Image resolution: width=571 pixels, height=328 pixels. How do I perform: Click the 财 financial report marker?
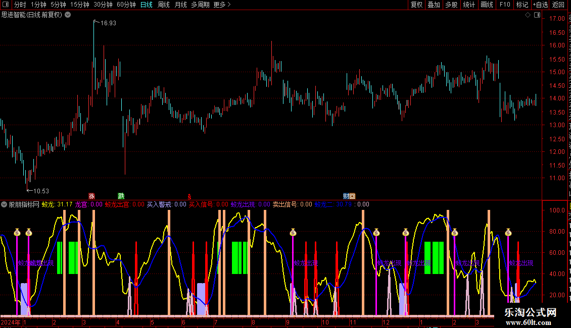click(346, 196)
